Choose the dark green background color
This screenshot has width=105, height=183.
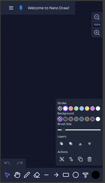(x=76, y=119)
